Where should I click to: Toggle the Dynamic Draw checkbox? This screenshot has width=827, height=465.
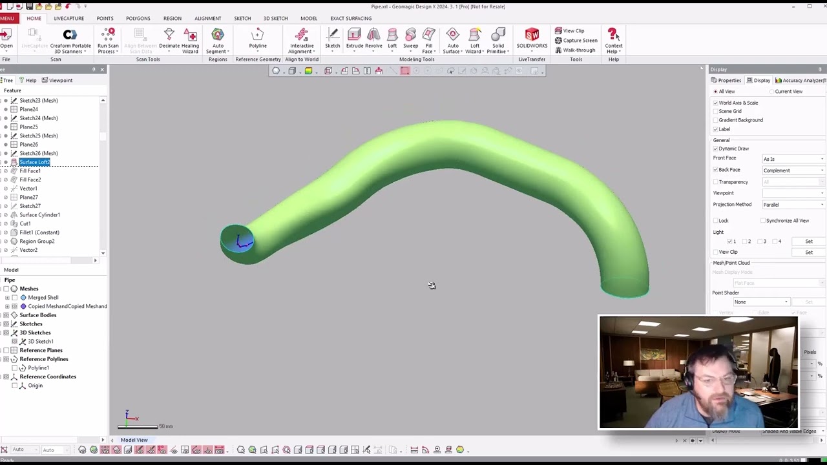click(x=716, y=149)
